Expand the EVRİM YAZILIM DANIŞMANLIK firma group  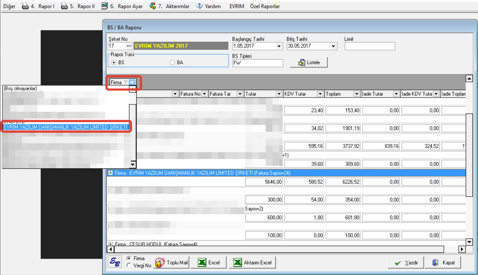[110, 173]
